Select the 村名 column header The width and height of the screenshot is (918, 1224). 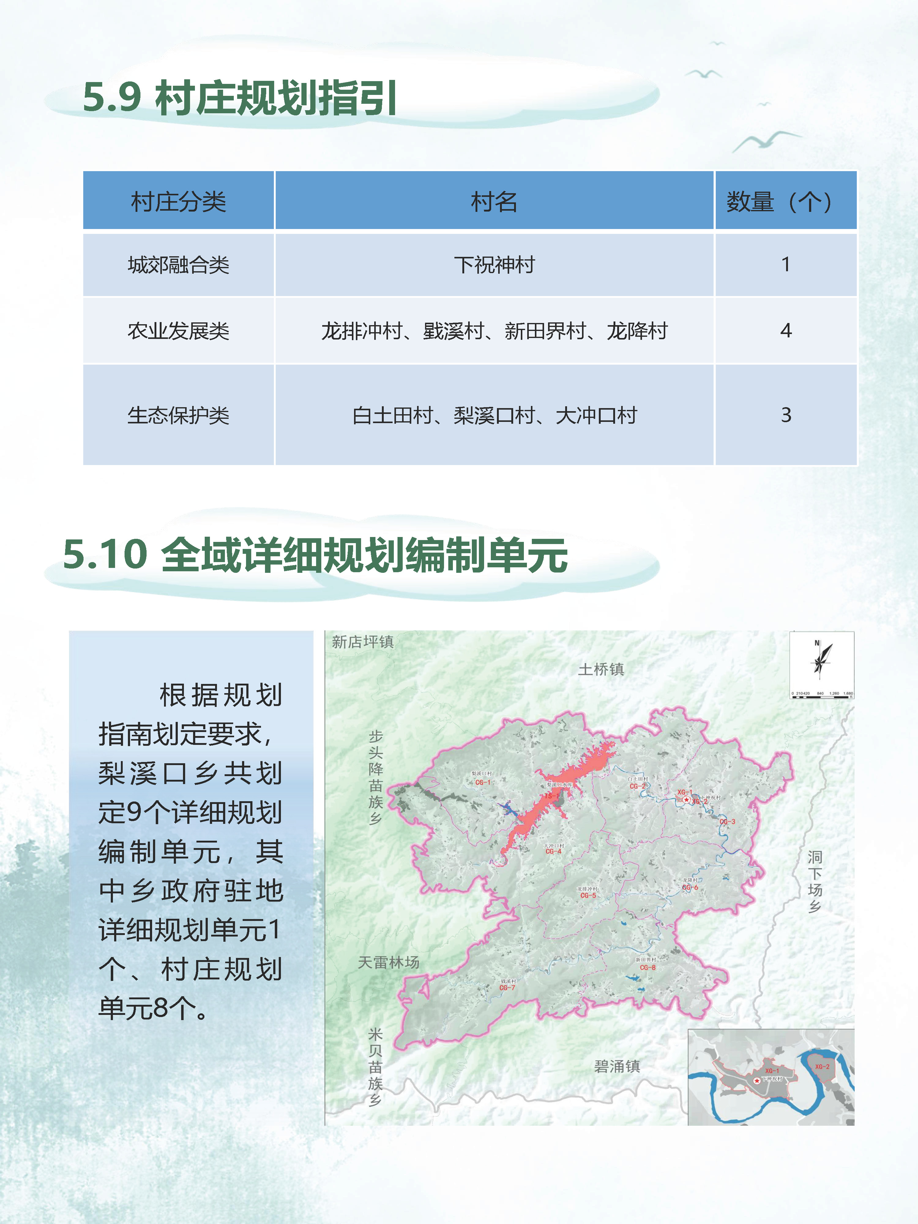click(x=494, y=200)
